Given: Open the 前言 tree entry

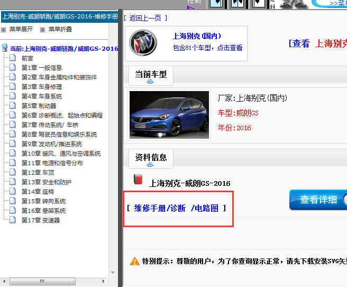Looking at the screenshot, I should pyautogui.click(x=27, y=58).
